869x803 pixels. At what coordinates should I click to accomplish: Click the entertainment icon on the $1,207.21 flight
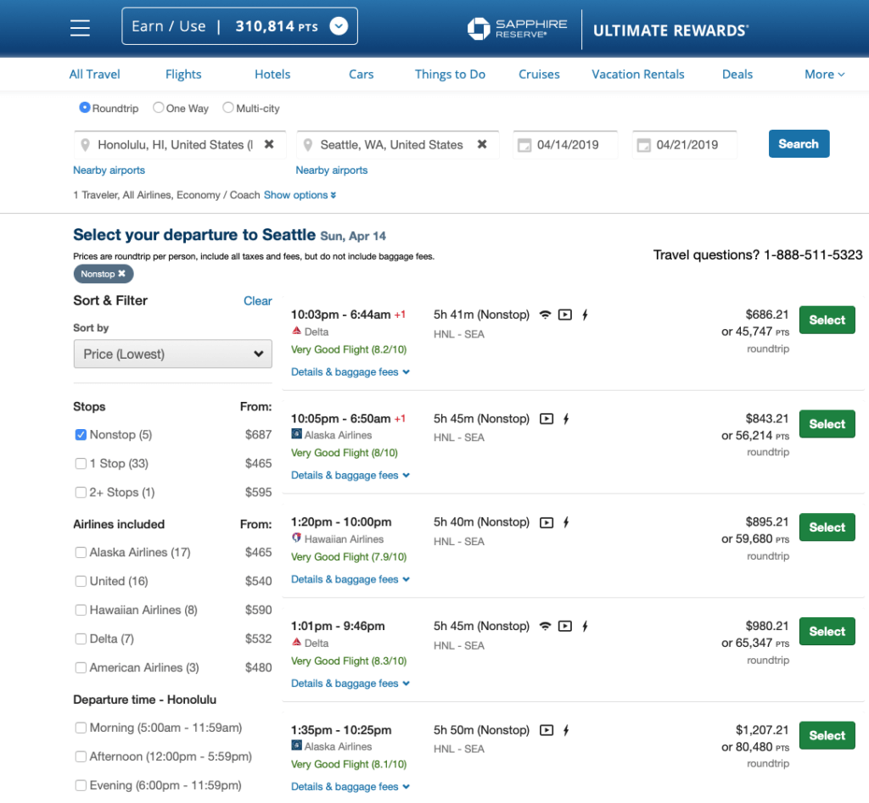coord(547,730)
